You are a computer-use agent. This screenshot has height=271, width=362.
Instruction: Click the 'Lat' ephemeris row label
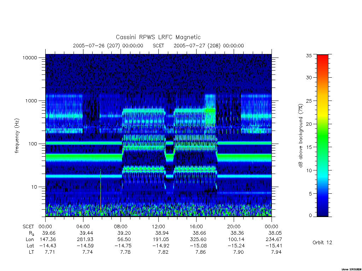(30, 246)
